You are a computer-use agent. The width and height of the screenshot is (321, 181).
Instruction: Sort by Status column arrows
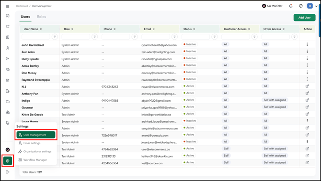click(194, 29)
